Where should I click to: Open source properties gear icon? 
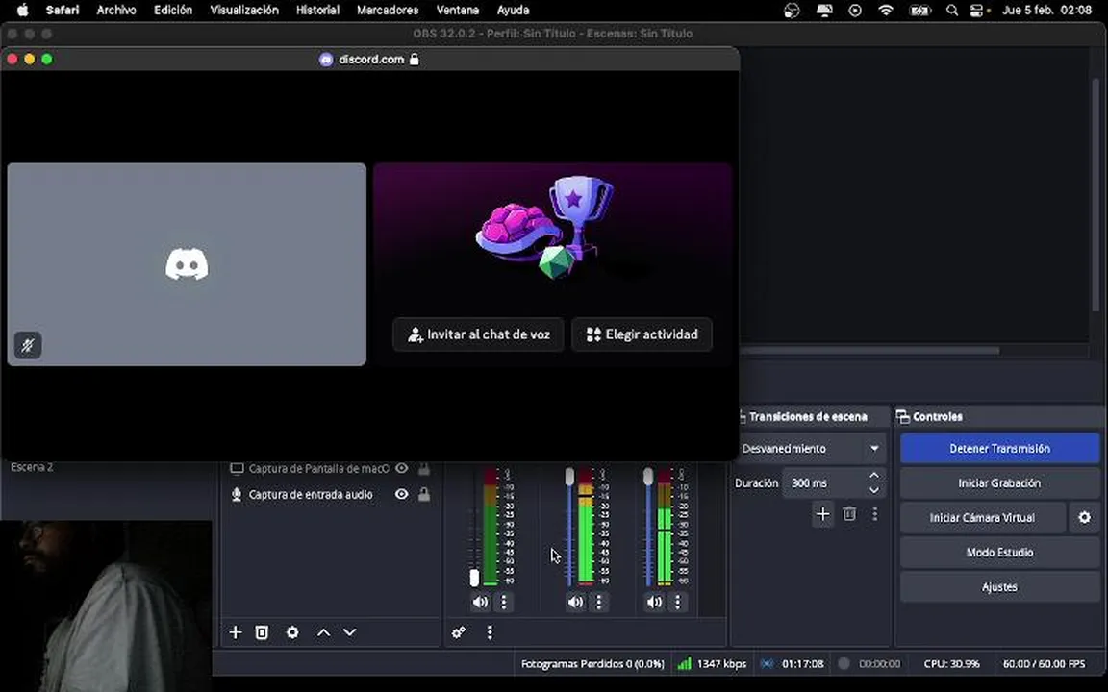coord(292,632)
